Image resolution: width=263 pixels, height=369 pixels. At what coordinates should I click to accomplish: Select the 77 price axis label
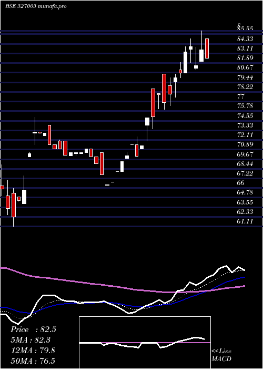point(241,96)
